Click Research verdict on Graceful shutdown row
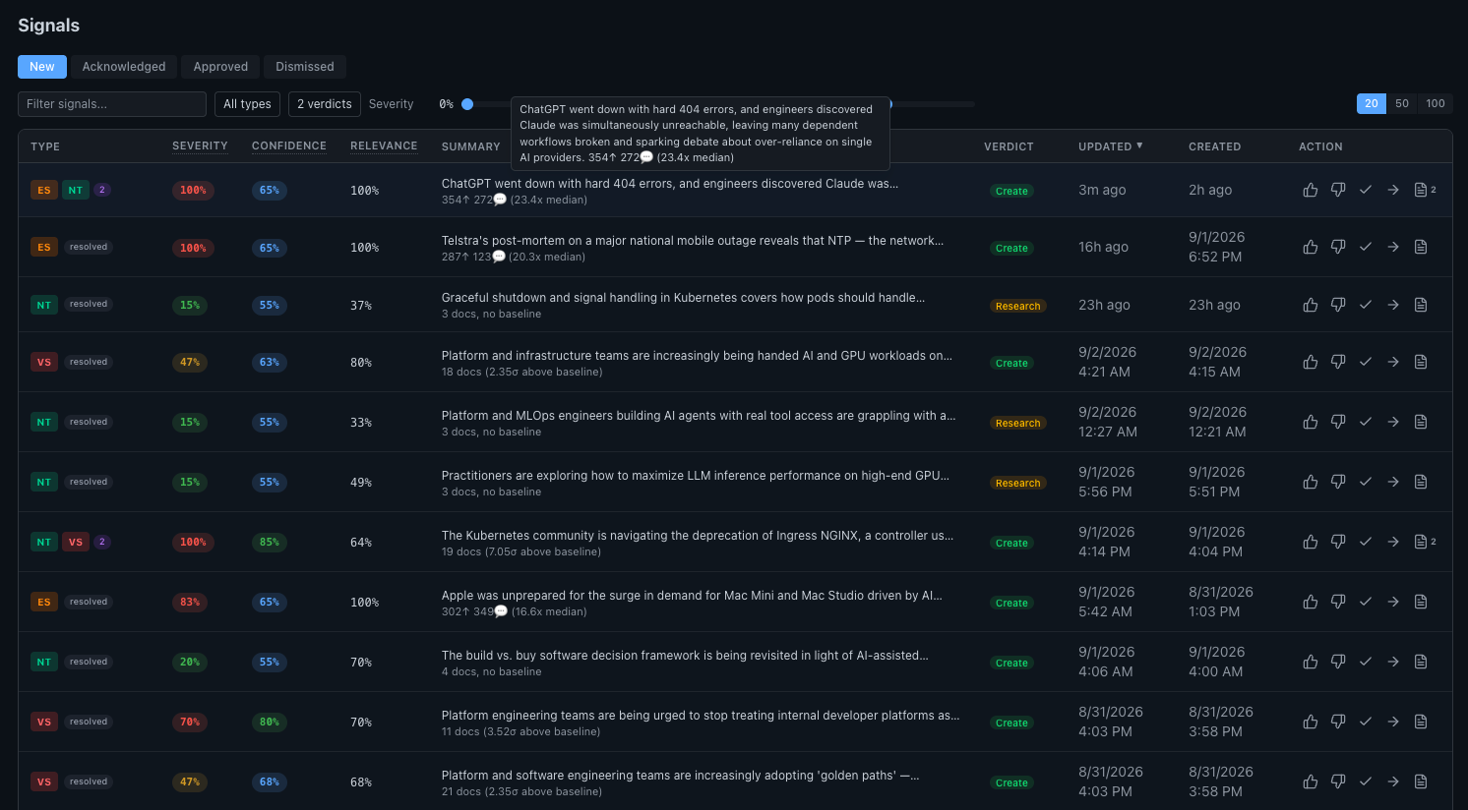1468x810 pixels. 1017,306
